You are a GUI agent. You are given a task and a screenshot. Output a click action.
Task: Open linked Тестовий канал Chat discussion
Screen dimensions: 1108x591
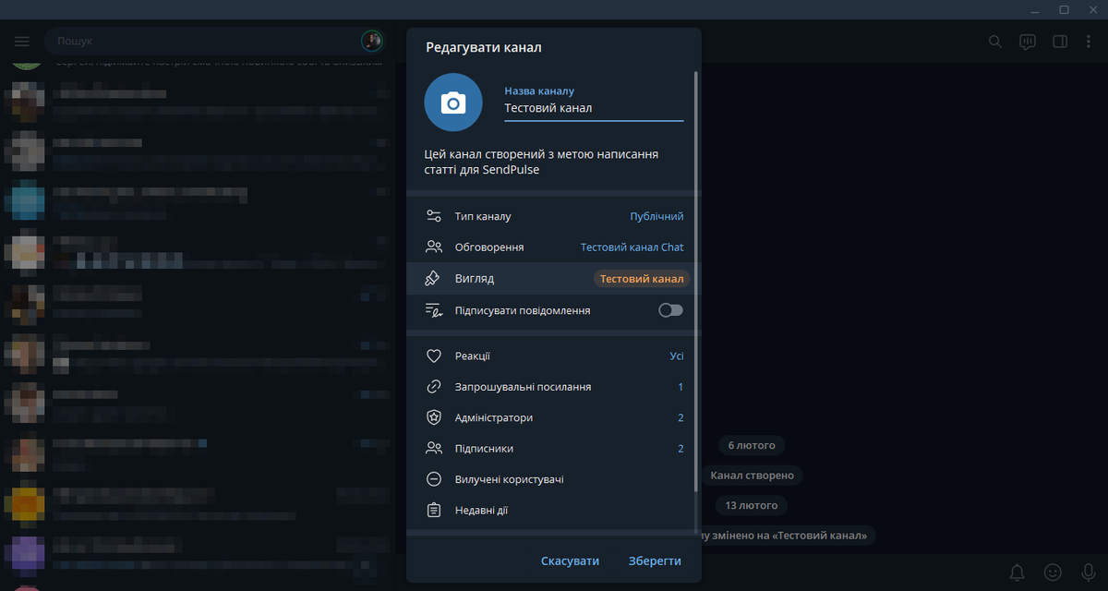tap(632, 247)
